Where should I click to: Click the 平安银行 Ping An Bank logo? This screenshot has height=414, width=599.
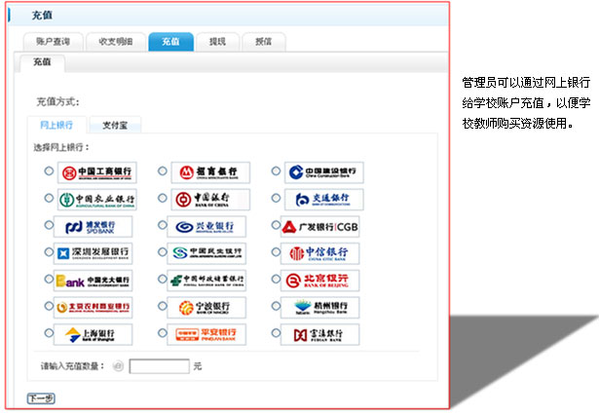tap(206, 334)
